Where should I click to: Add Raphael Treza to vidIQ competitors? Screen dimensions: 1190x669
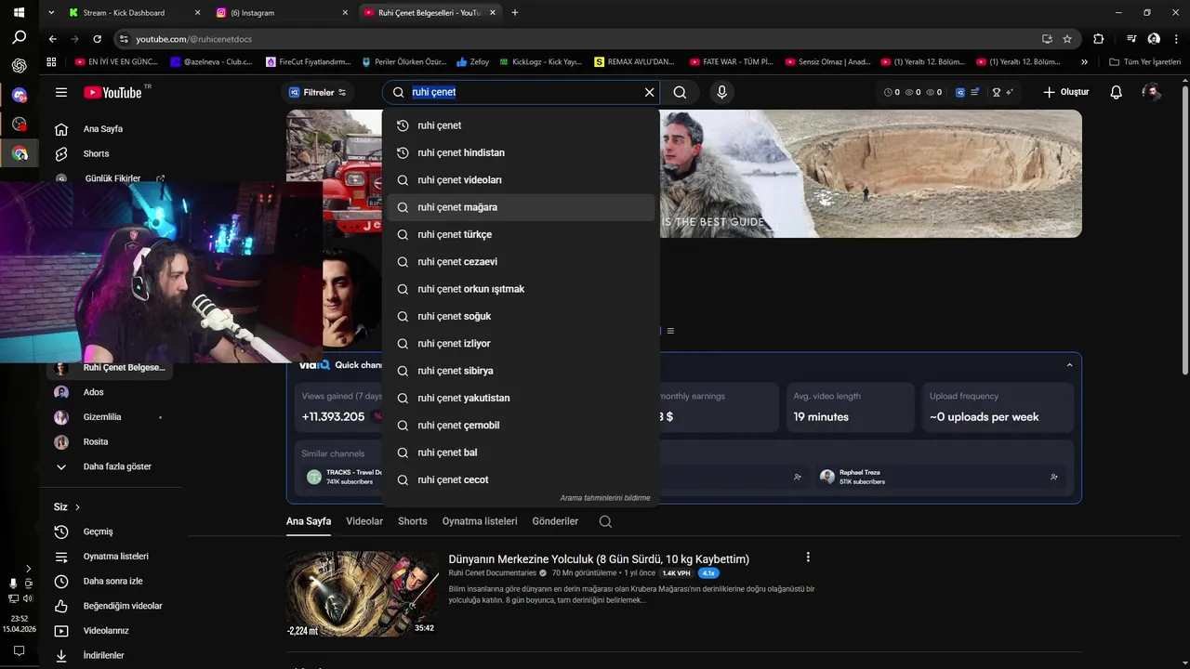(x=1053, y=477)
